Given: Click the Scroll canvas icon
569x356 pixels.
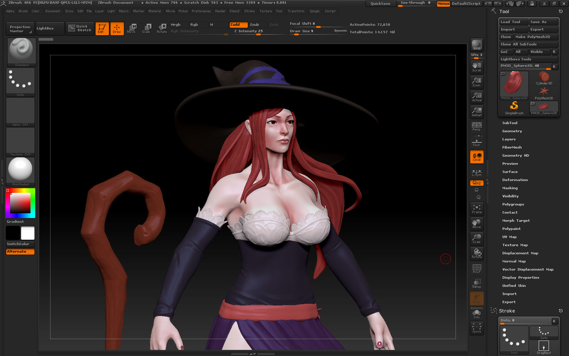Looking at the screenshot, I should [477, 67].
